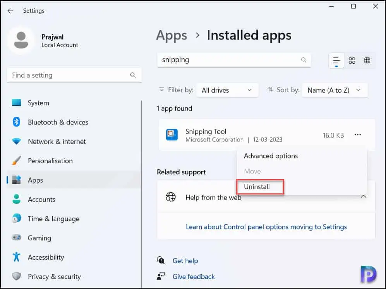Click the Gaming controller icon
This screenshot has width=386, height=289.
(x=17, y=237)
